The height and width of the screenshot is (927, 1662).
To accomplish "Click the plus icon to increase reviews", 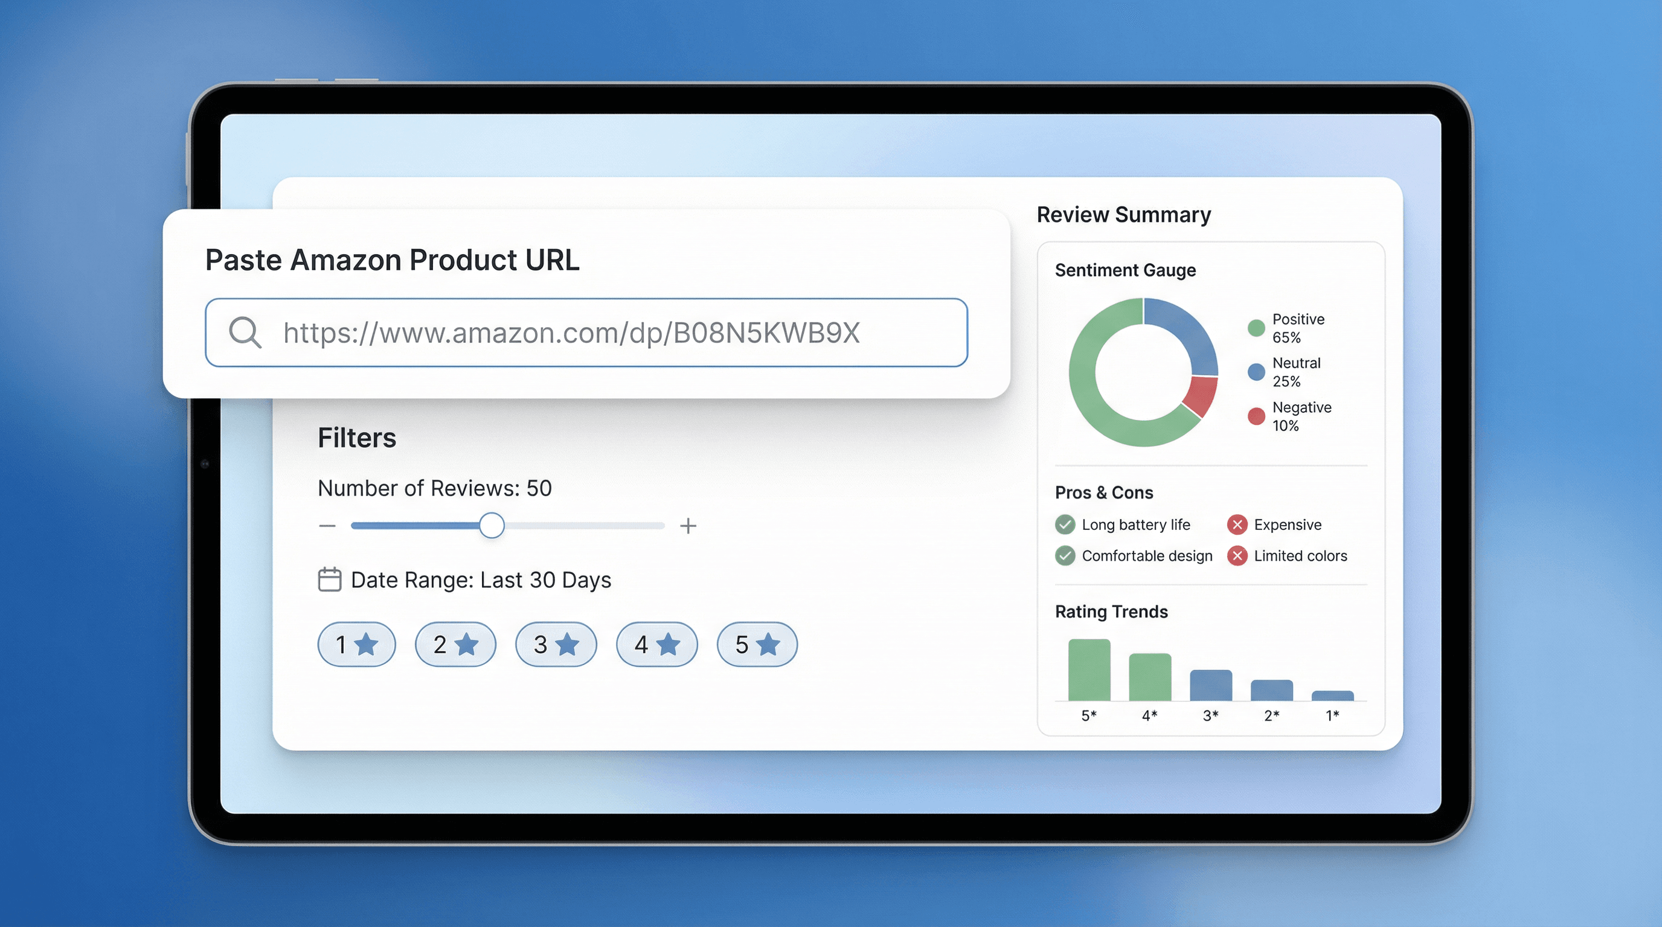I will 688,526.
